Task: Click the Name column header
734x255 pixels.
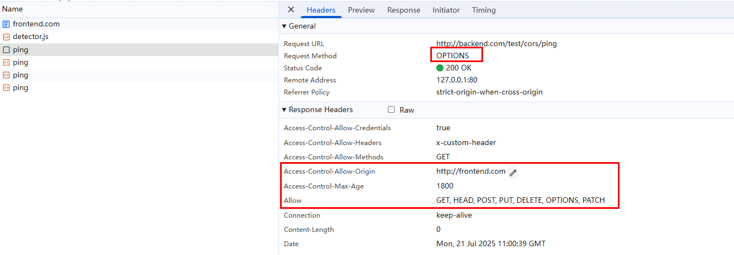Action: pos(13,9)
